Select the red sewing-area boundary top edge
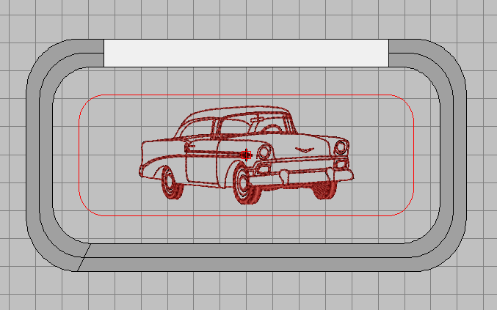 pos(246,95)
